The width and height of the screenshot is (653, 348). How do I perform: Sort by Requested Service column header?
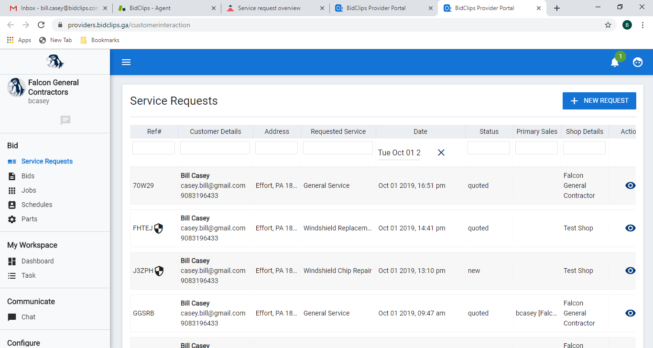pos(338,131)
